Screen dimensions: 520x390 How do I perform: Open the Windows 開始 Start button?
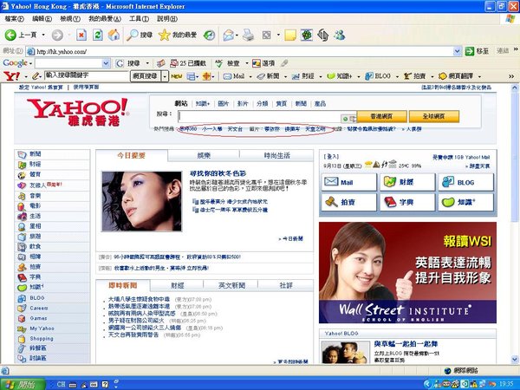(23, 384)
